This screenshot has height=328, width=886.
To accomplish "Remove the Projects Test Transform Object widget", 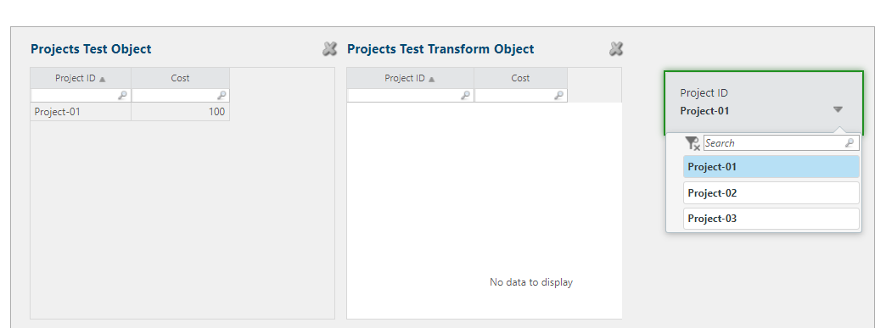I will 616,49.
